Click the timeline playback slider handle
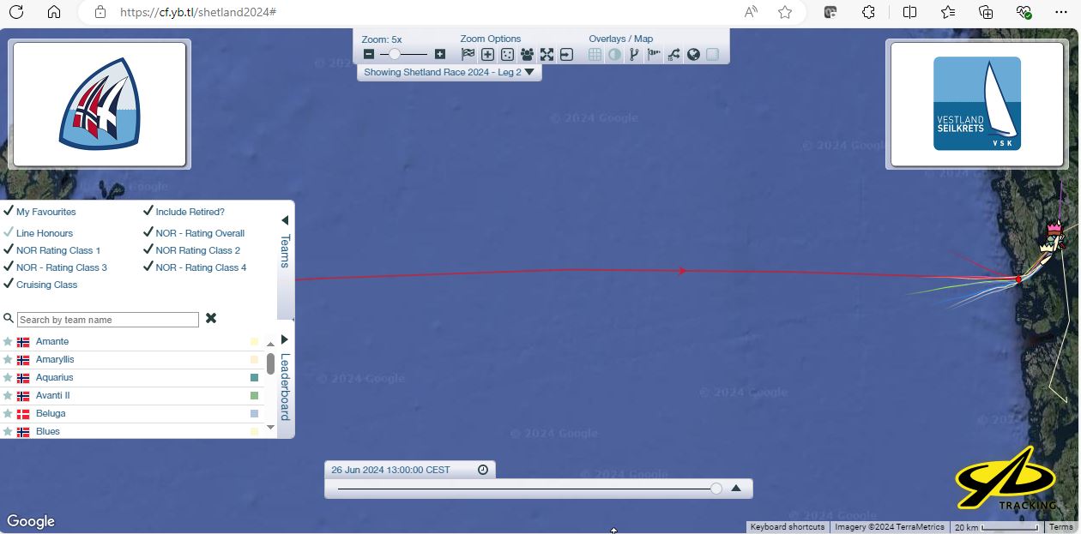 716,488
